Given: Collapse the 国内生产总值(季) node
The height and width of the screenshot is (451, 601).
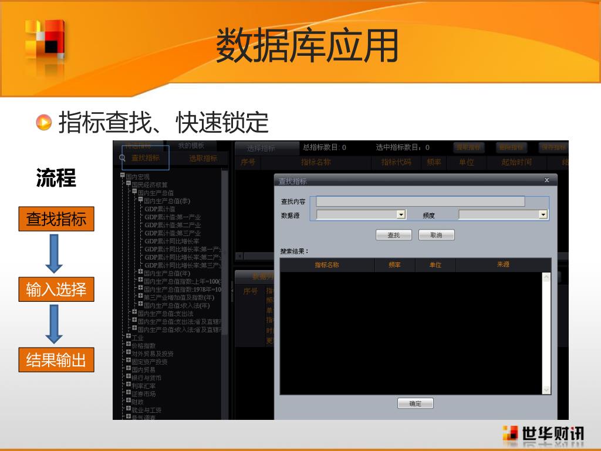Looking at the screenshot, I should point(141,200).
